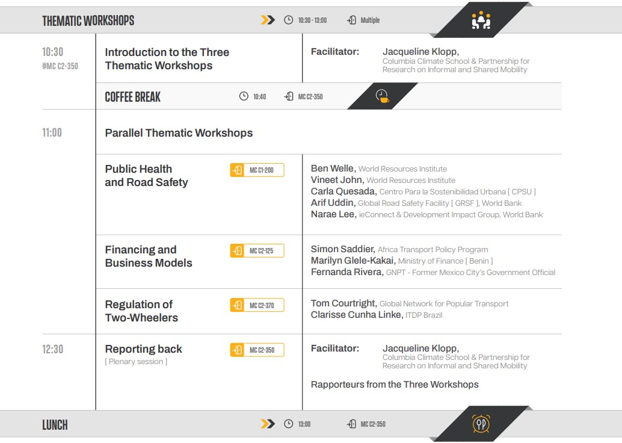The height and width of the screenshot is (443, 622).
Task: Select the MC C2-350 room badge for Reporting back
Action: [x=257, y=350]
